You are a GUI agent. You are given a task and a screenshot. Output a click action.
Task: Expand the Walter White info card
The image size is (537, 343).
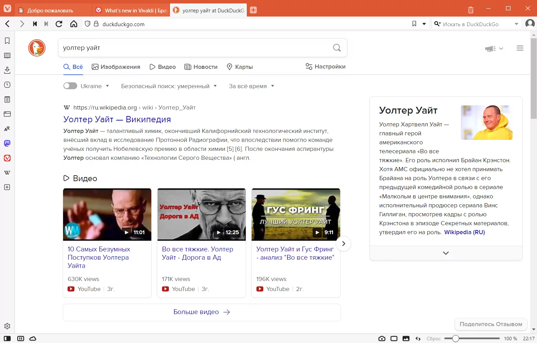click(446, 253)
